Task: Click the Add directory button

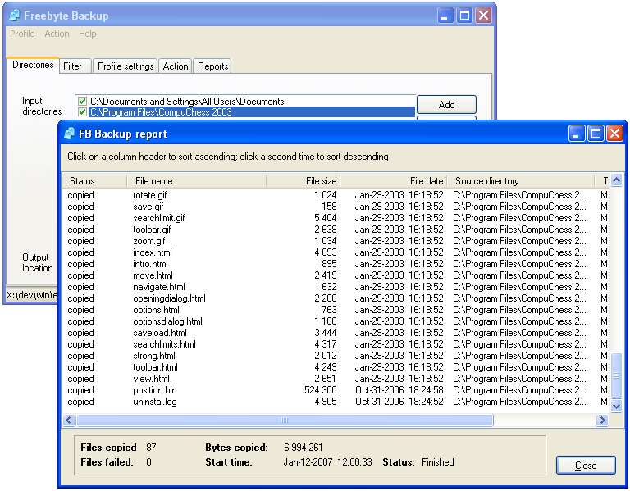Action: [446, 105]
